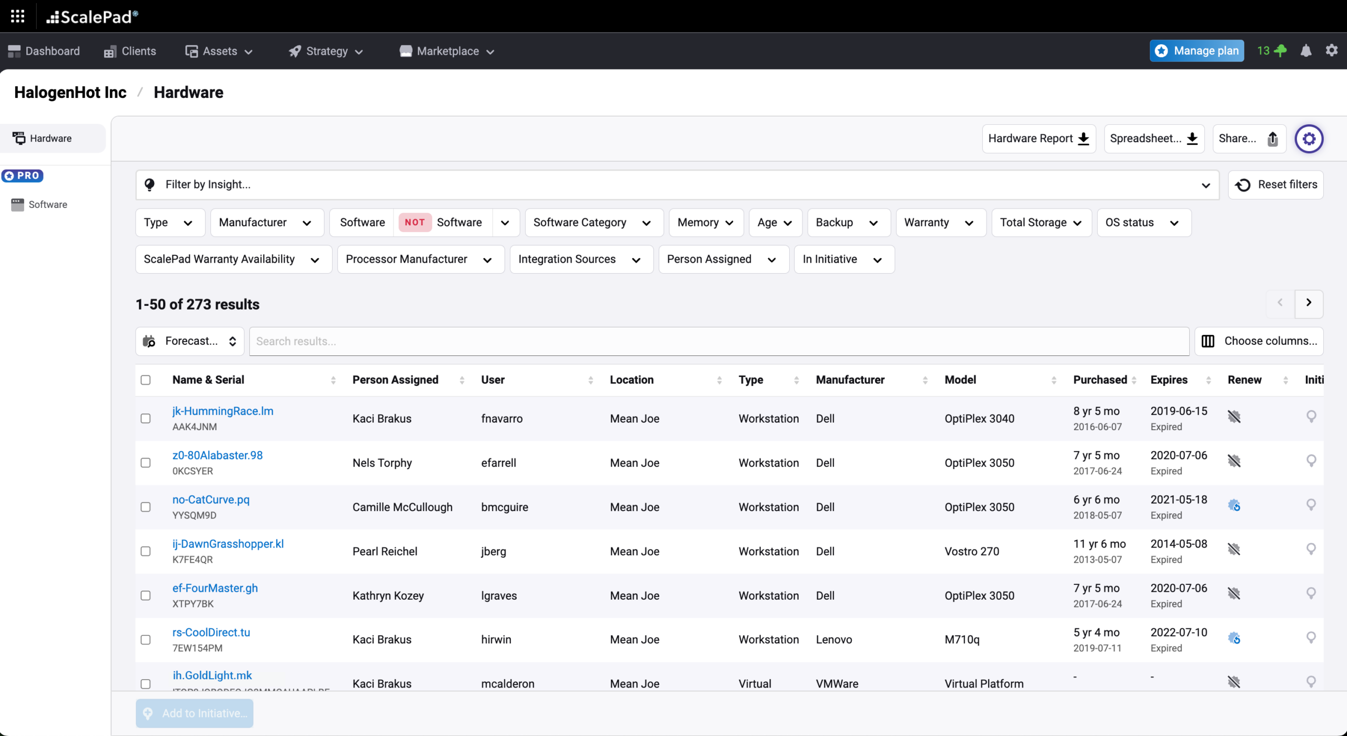Click the initiative bulb for ij-DawnGrasshopper.kl

(x=1311, y=550)
